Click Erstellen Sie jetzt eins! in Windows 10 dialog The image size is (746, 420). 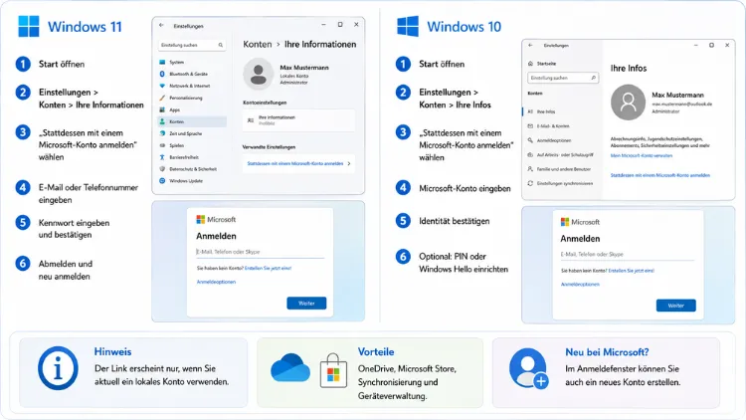(x=632, y=271)
